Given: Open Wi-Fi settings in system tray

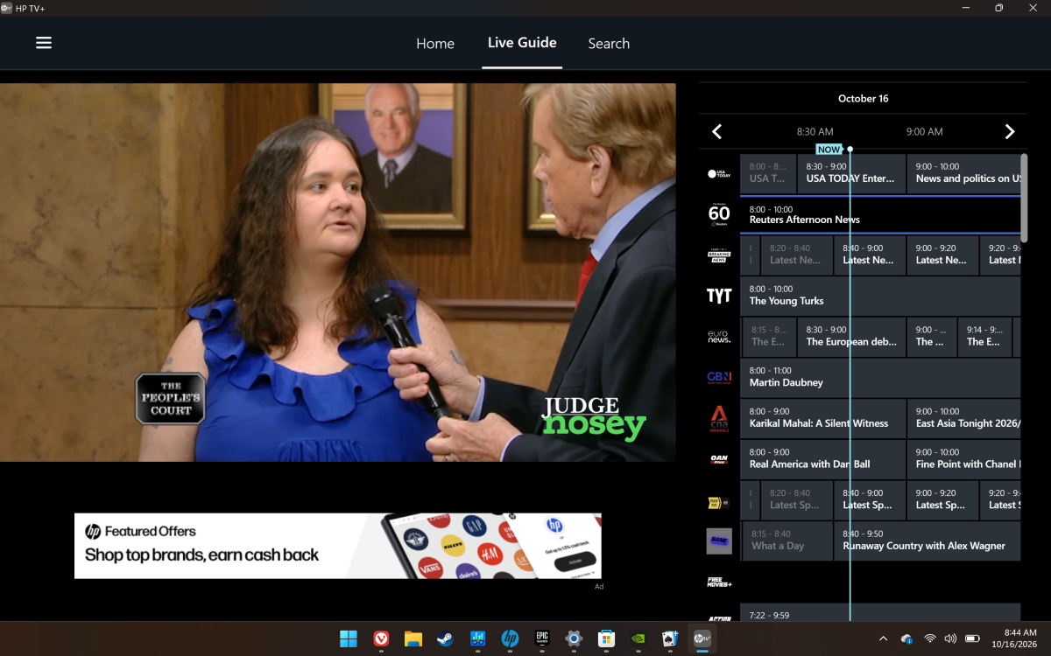Looking at the screenshot, I should point(930,639).
